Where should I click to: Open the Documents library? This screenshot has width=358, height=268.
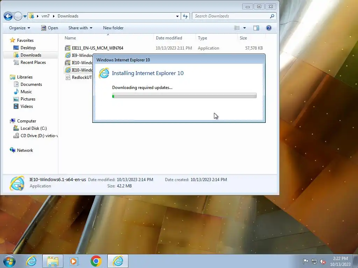click(28, 84)
